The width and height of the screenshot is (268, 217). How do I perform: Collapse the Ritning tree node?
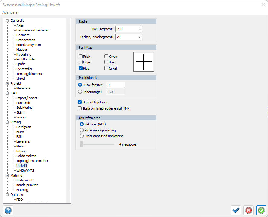[x=8, y=122]
